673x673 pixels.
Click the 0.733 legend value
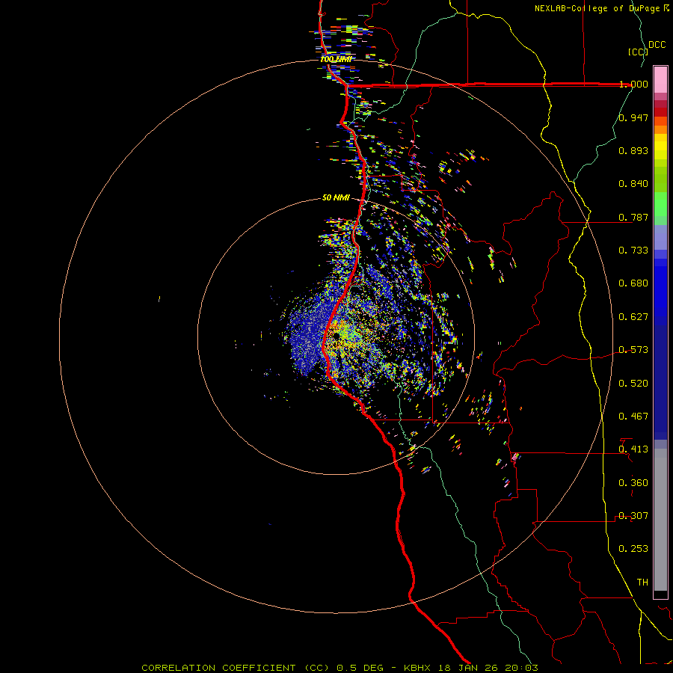(x=633, y=251)
